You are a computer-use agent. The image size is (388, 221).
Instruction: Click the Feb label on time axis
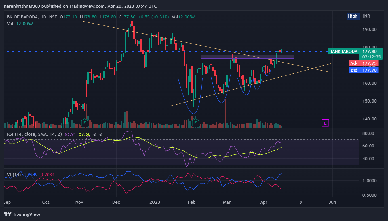[x=192, y=202]
